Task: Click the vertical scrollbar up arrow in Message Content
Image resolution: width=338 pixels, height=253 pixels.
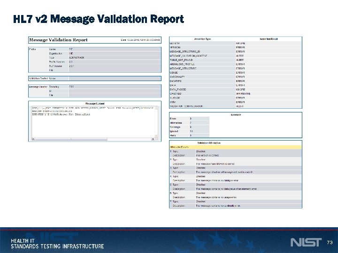Action: (156, 108)
